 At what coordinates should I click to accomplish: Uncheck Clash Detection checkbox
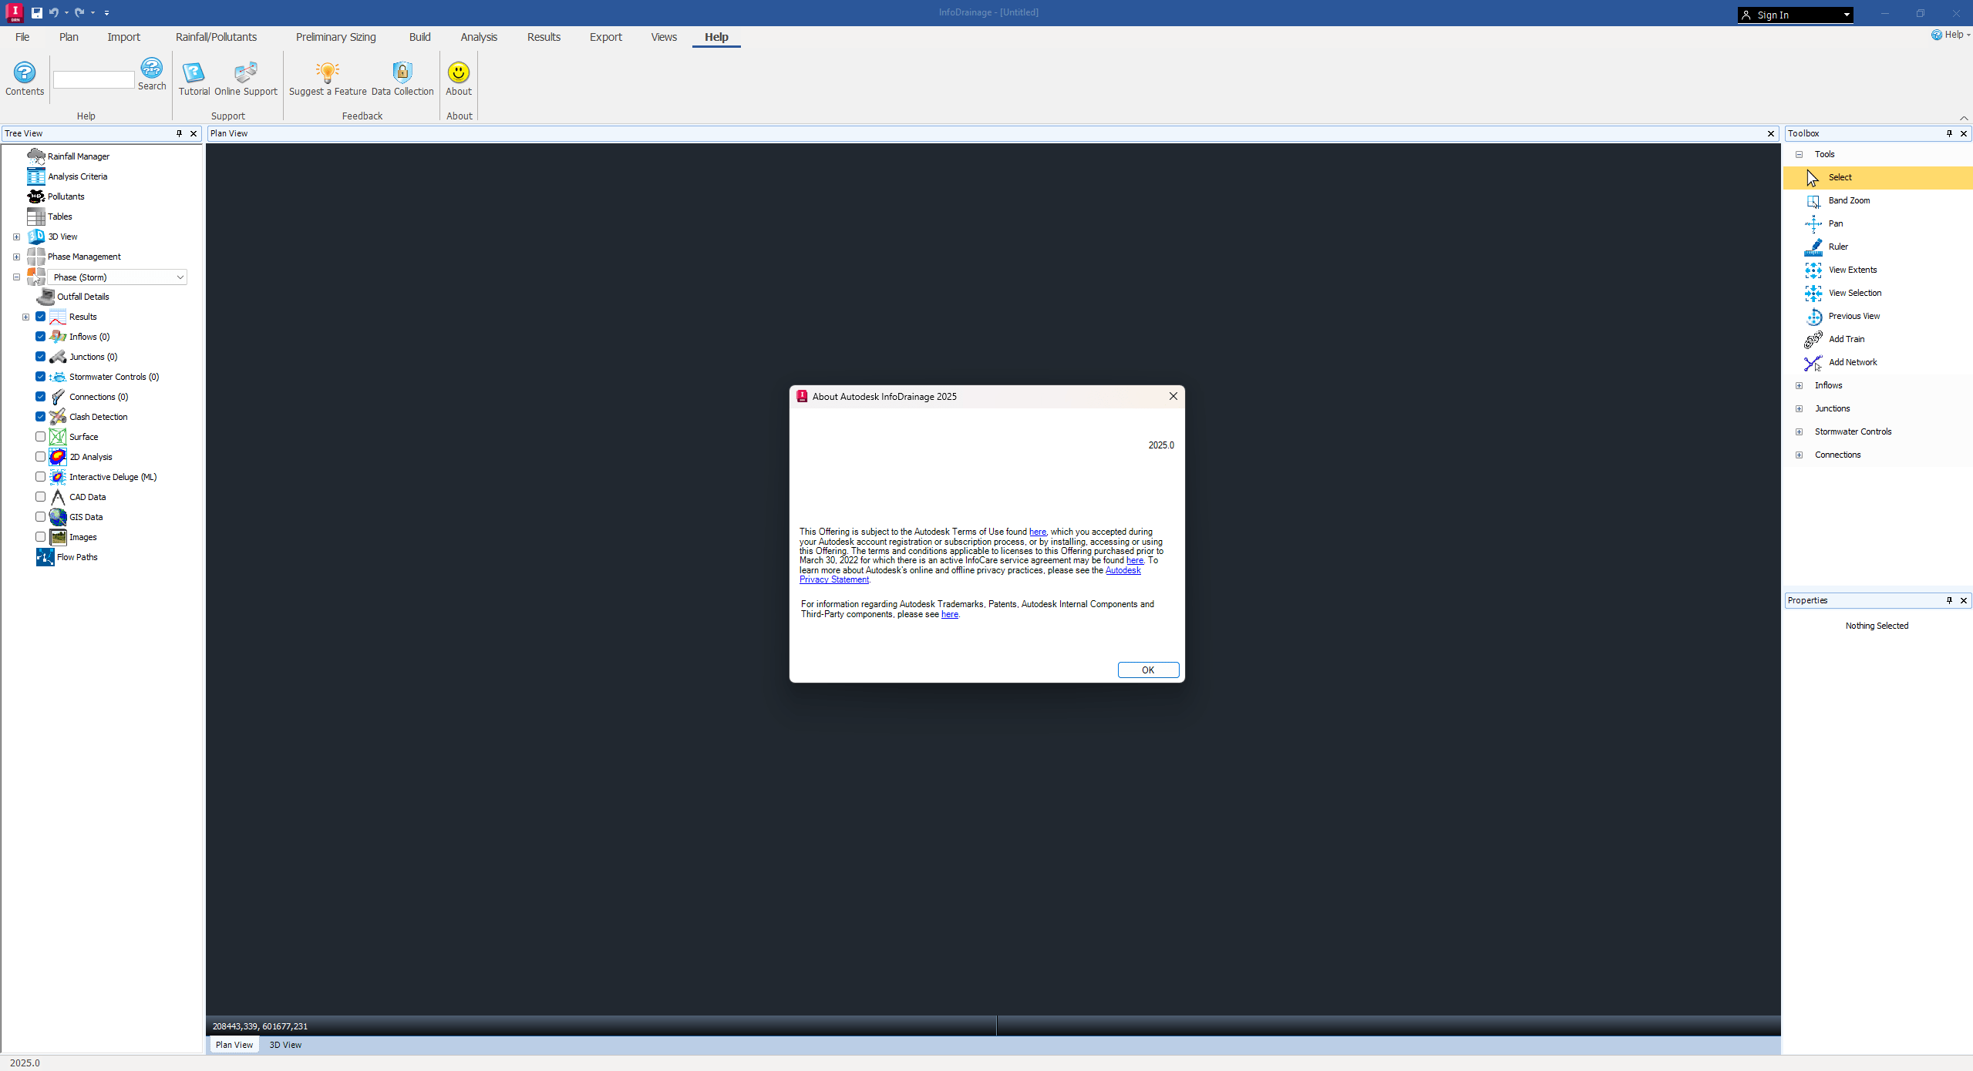coord(41,417)
